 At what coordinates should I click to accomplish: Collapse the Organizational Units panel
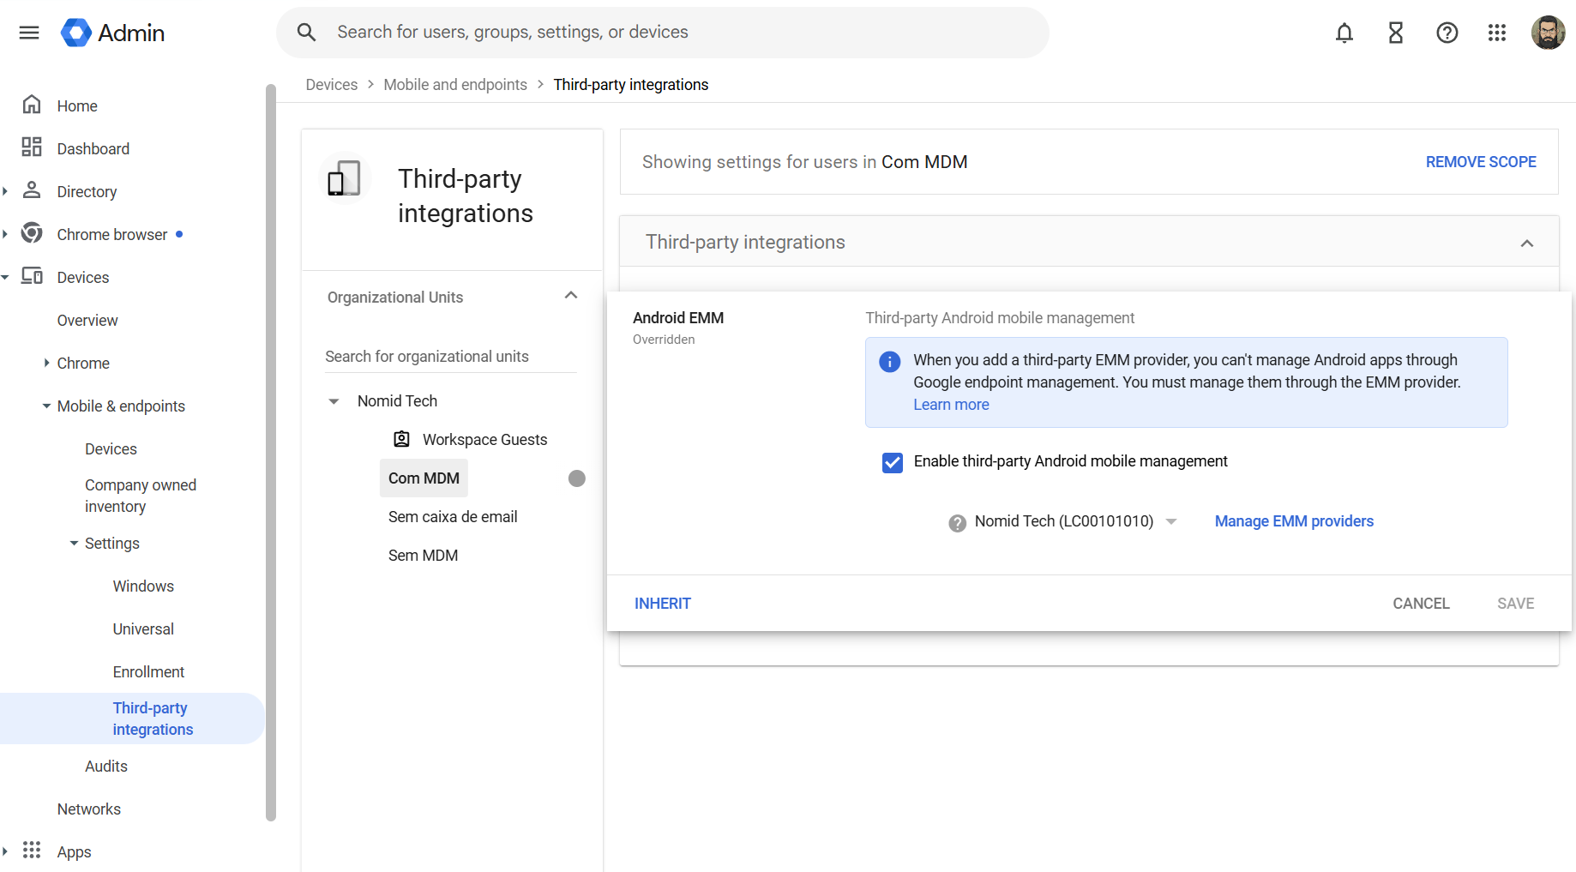571,295
